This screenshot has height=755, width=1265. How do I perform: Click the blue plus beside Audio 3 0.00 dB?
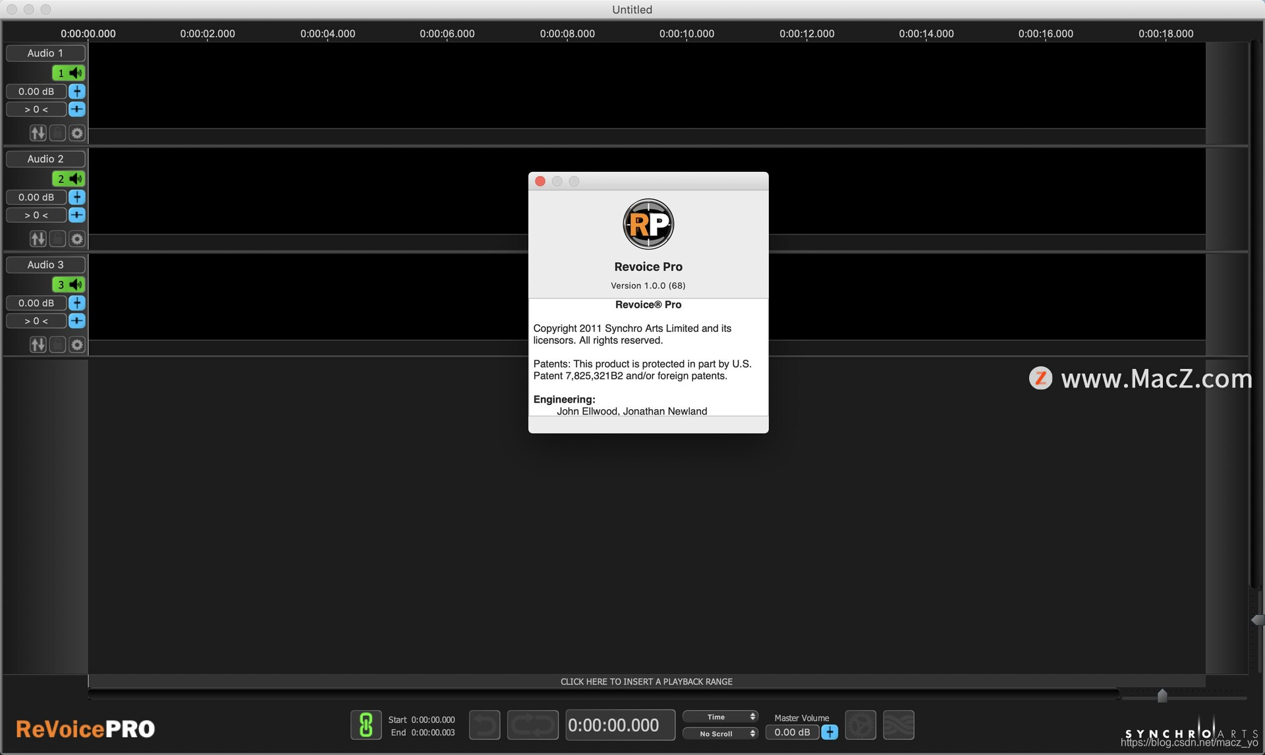pyautogui.click(x=77, y=303)
